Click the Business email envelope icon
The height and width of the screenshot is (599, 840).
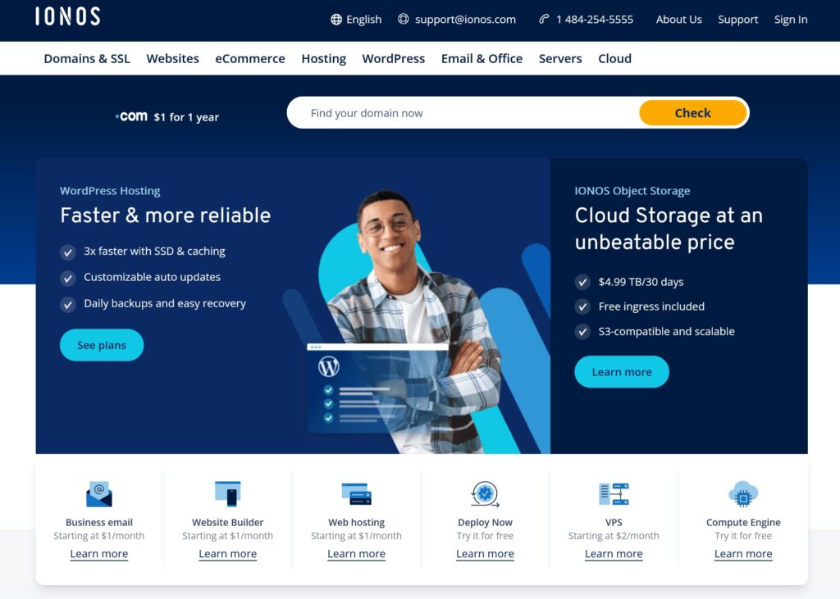(x=98, y=492)
